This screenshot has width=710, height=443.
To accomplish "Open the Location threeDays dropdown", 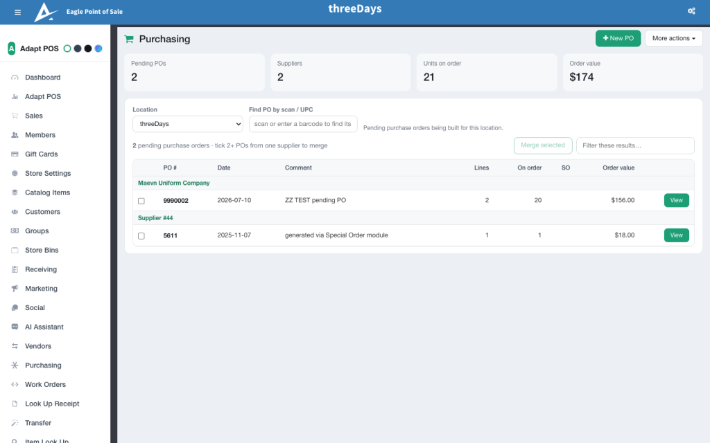I will click(187, 124).
